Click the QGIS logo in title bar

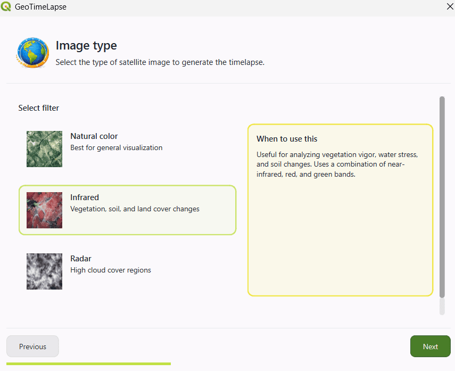click(5, 6)
